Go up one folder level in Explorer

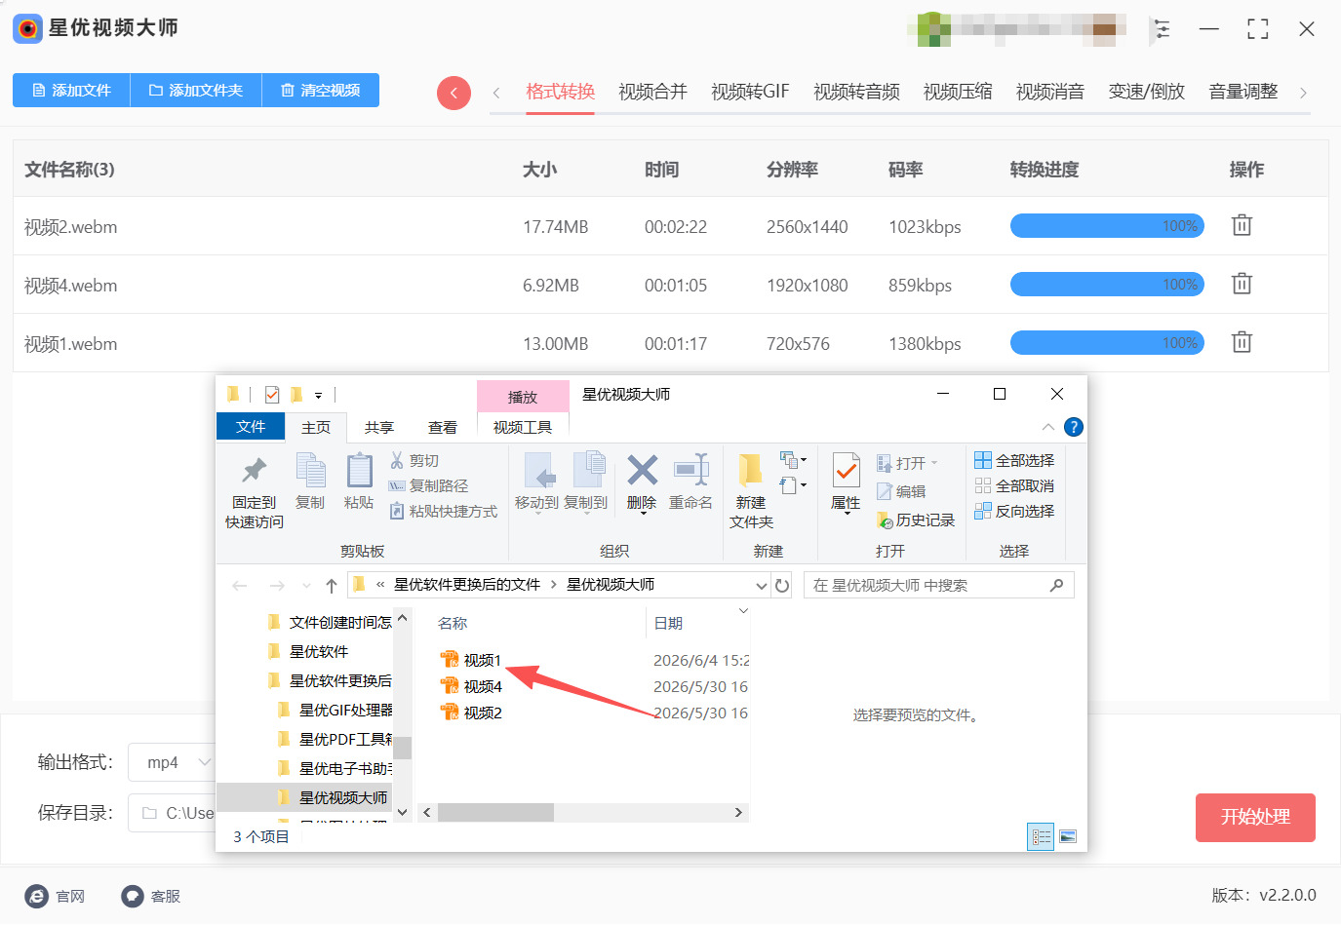tap(332, 585)
